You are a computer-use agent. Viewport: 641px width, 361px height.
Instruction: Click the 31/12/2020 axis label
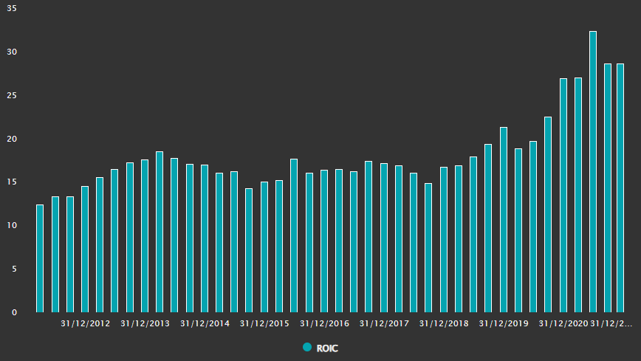pos(563,323)
